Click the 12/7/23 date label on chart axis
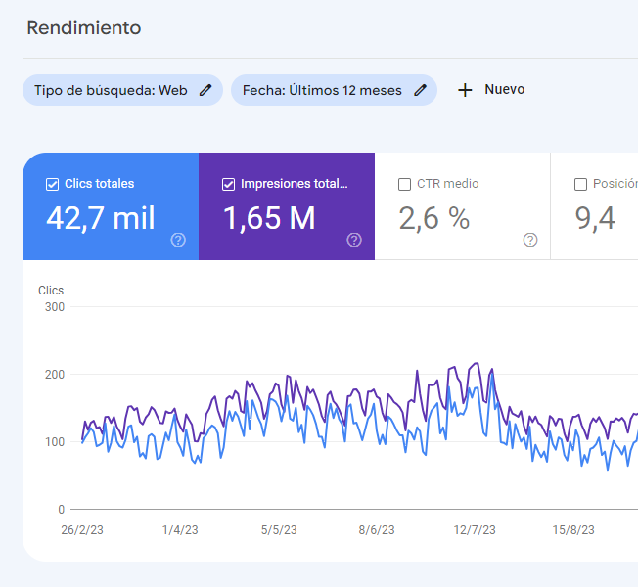638x587 pixels. point(475,530)
